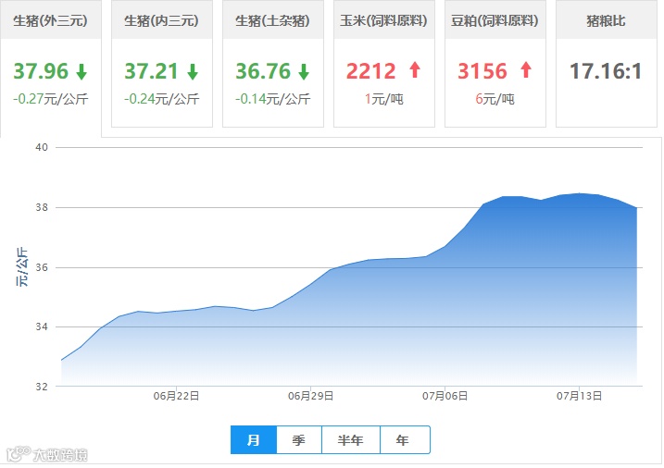Click the price value 37.21
664x468 pixels.
pos(152,71)
